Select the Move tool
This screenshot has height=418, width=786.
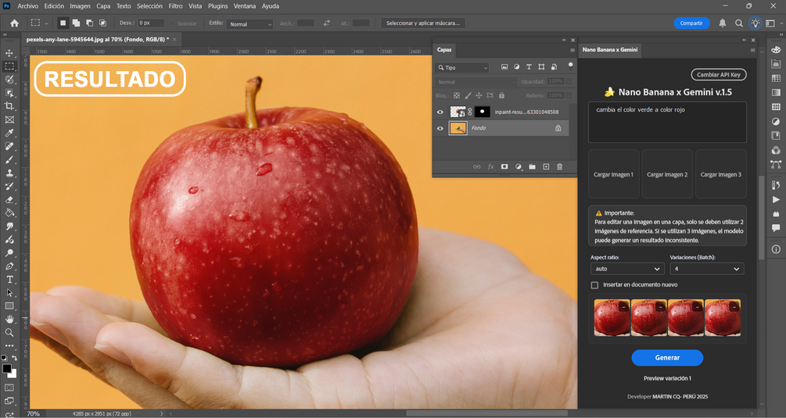click(x=9, y=53)
